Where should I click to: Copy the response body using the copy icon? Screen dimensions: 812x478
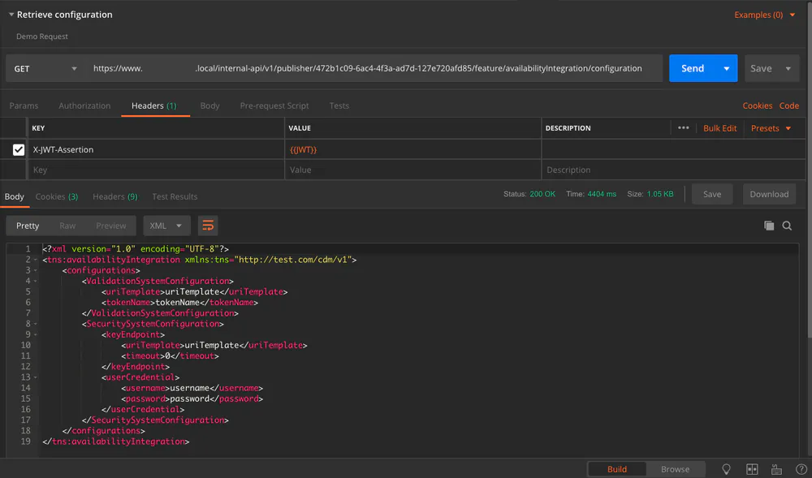[769, 226]
